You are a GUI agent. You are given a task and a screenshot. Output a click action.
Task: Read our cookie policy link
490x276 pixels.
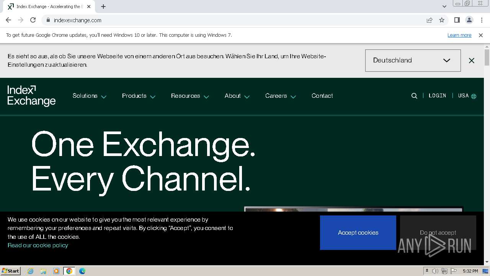click(38, 245)
